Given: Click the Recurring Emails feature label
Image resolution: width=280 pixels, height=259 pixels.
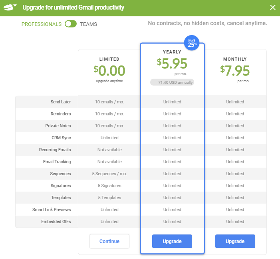Looking at the screenshot, I should 55,150.
